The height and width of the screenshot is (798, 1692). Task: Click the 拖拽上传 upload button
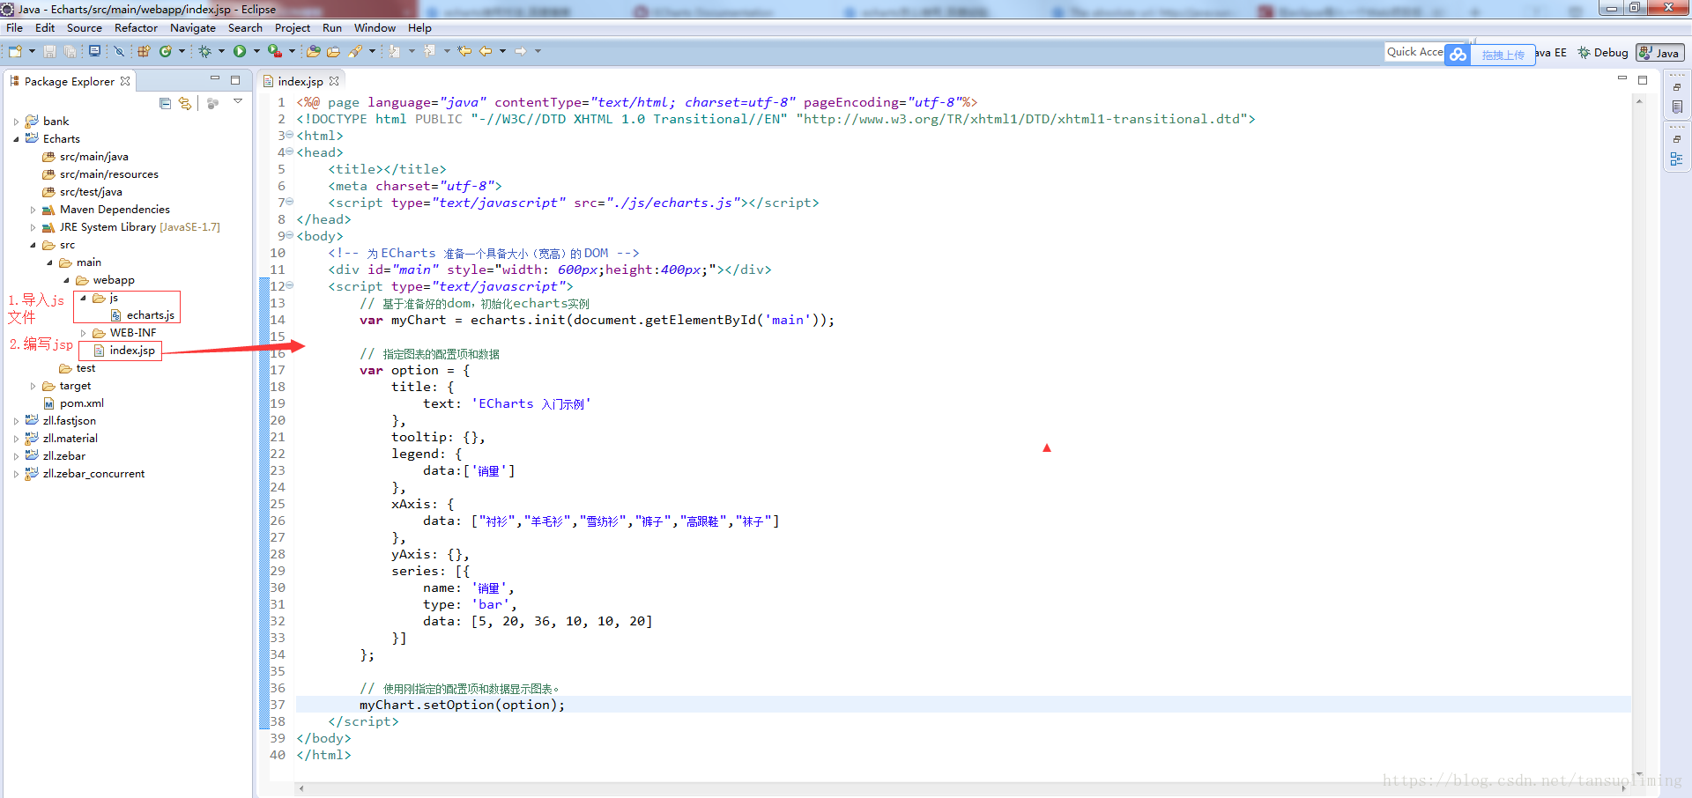1503,55
